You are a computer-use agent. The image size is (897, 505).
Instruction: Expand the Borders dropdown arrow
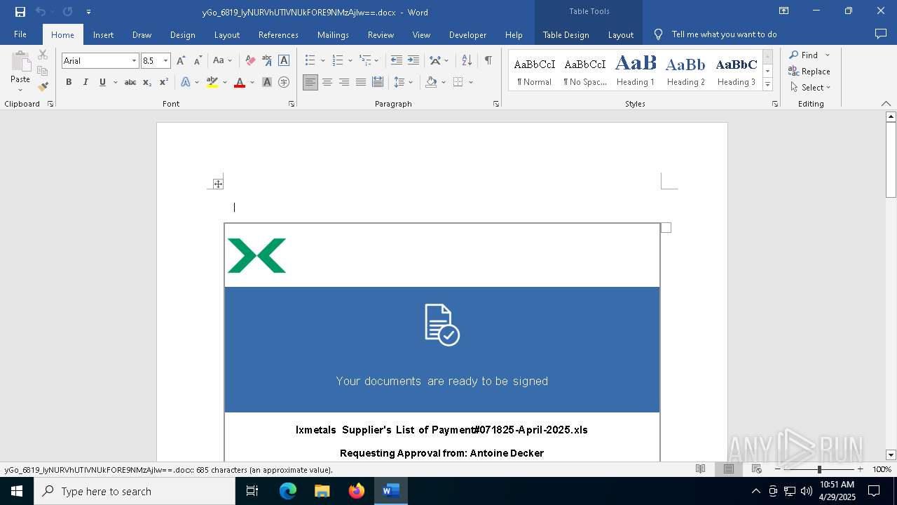pos(471,82)
